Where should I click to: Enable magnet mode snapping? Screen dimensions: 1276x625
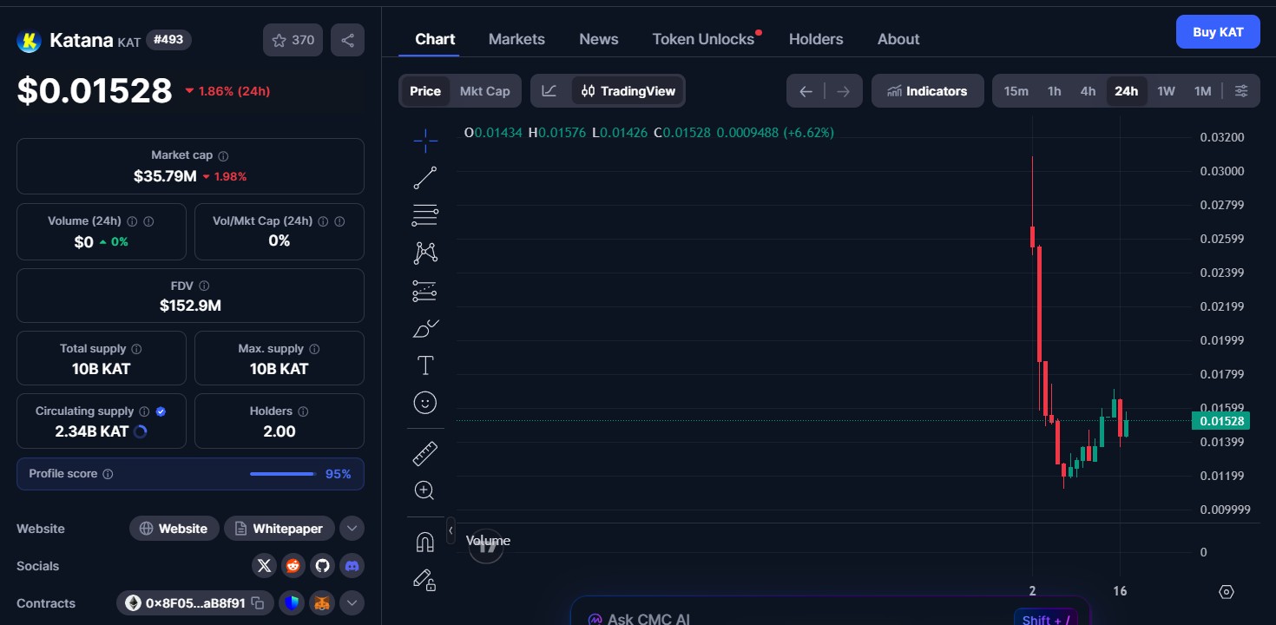[424, 541]
